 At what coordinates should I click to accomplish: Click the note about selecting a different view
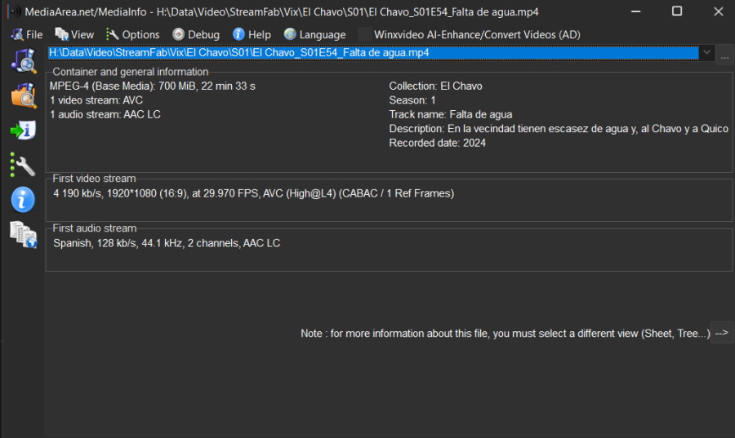506,333
